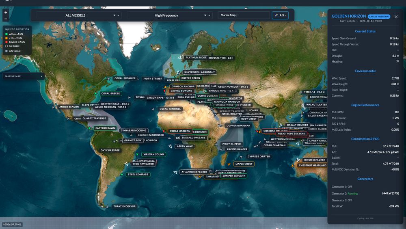Screen dimensions: 406x229
Task: Click the Iron Navigator white vessel marker
Action: click(126, 164)
